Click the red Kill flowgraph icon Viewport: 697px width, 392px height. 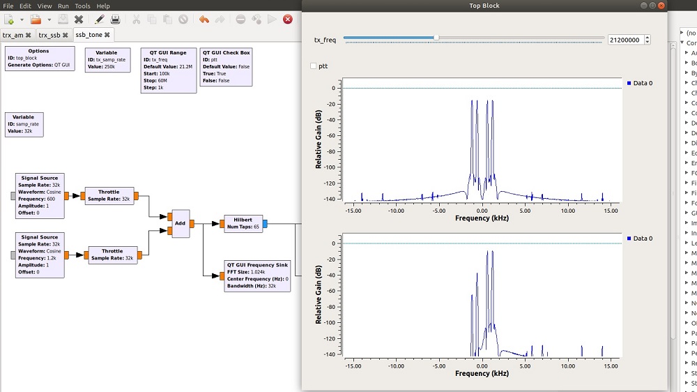[287, 20]
